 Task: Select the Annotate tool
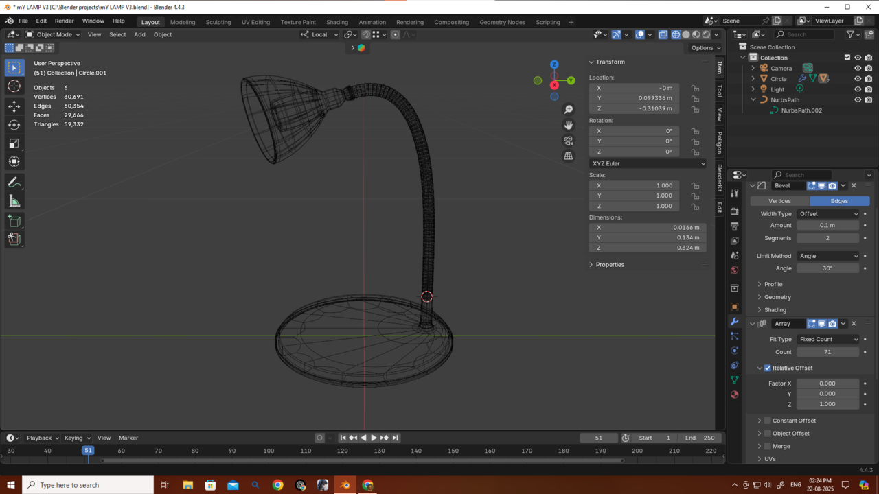pos(14,183)
